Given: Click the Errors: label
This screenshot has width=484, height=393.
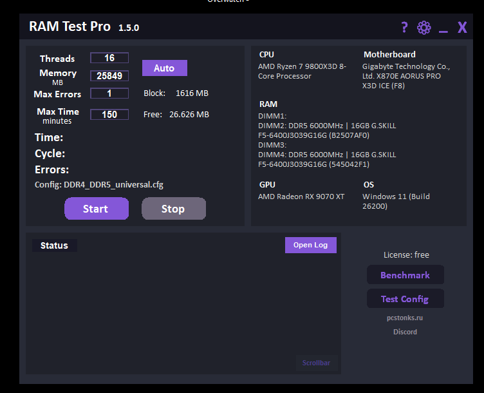Looking at the screenshot, I should click(52, 169).
